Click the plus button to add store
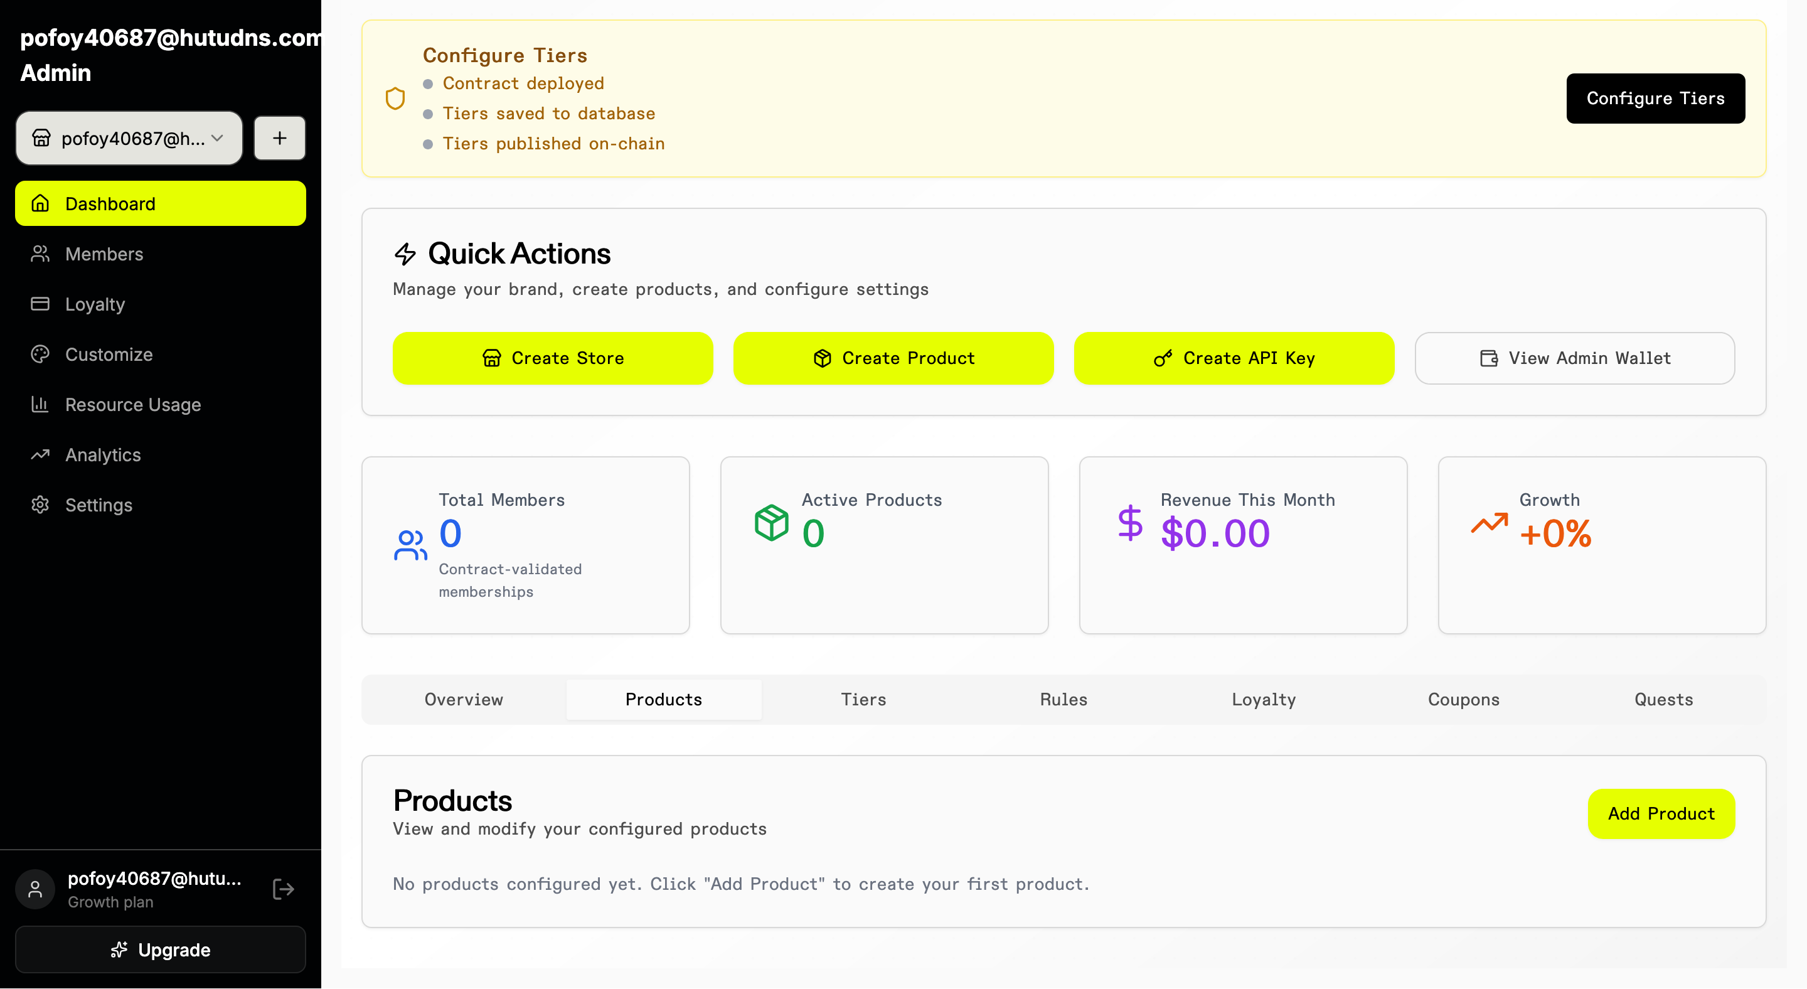1807x989 pixels. click(x=279, y=138)
